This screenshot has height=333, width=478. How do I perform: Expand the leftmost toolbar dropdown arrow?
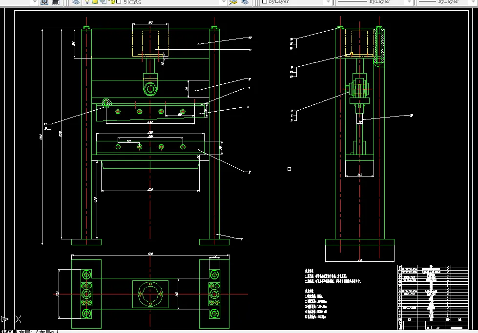(x=35, y=2)
